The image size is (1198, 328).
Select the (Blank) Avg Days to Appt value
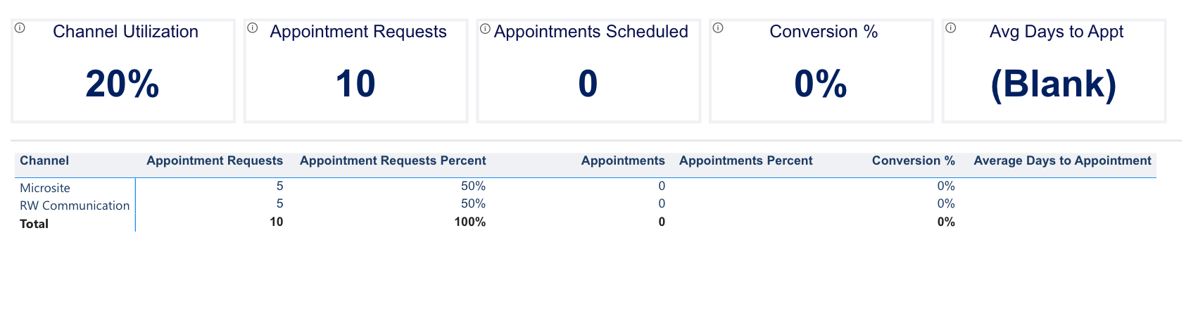pos(1053,84)
